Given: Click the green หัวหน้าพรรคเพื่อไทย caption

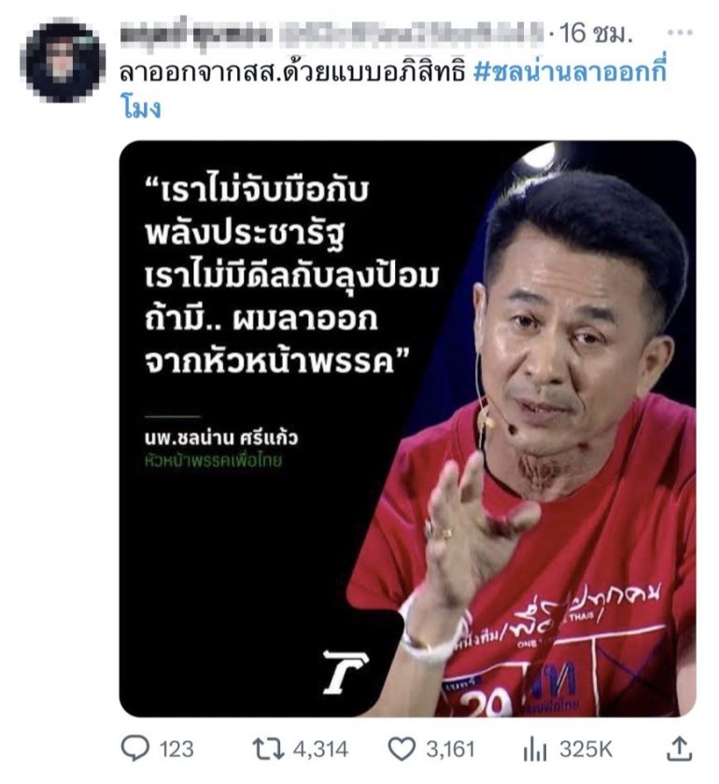Looking at the screenshot, I should (213, 460).
